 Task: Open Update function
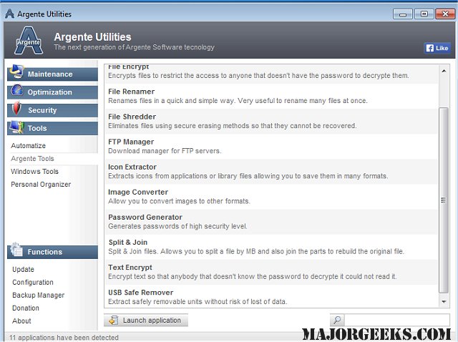click(x=23, y=269)
